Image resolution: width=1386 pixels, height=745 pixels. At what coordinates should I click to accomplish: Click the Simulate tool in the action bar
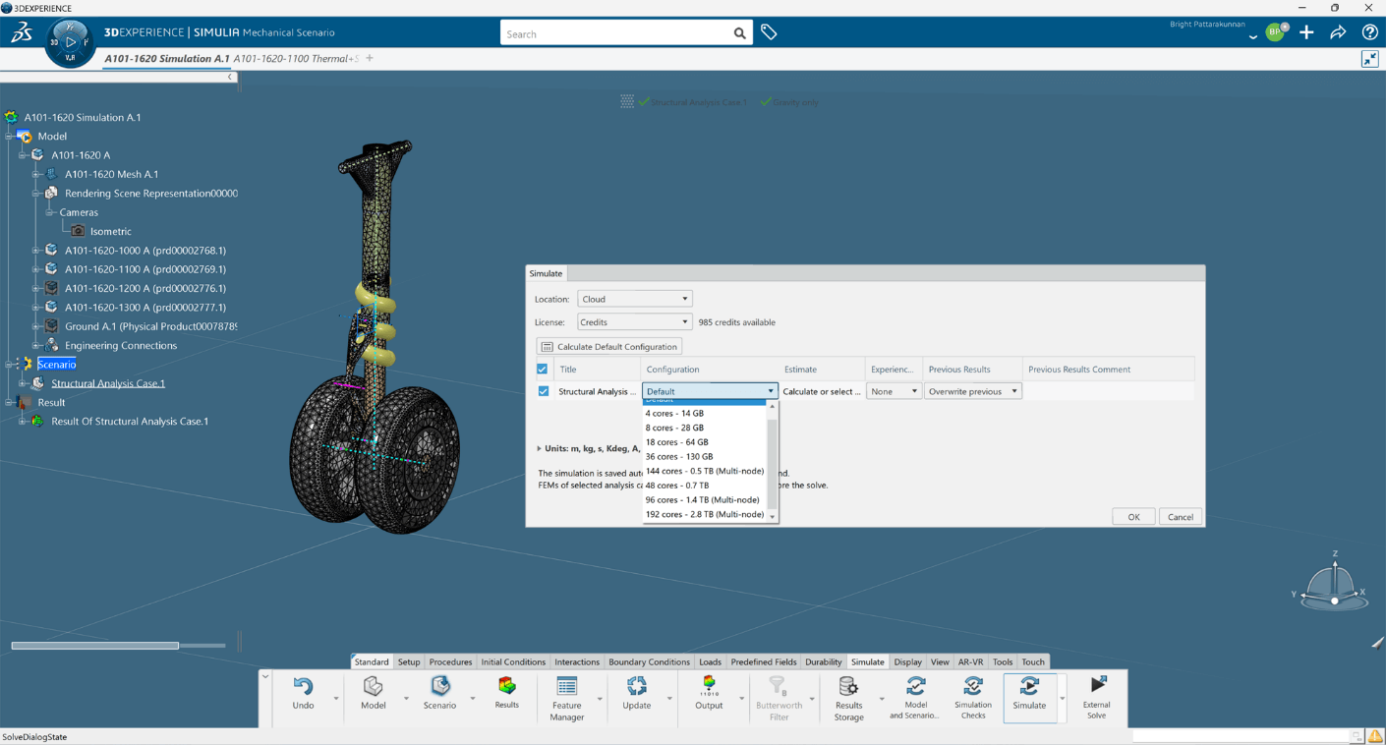pyautogui.click(x=1029, y=697)
